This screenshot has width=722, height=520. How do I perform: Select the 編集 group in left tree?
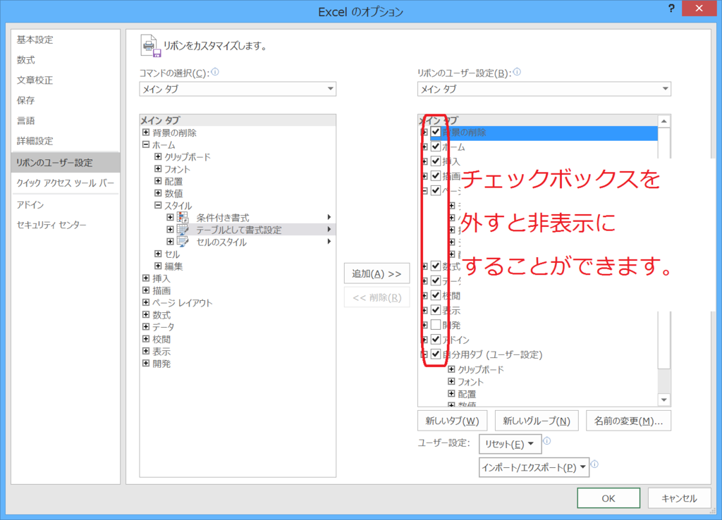point(173,266)
